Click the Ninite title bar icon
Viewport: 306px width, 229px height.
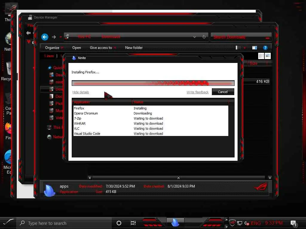[74, 58]
